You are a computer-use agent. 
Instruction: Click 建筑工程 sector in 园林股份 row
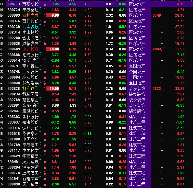click(137, 117)
